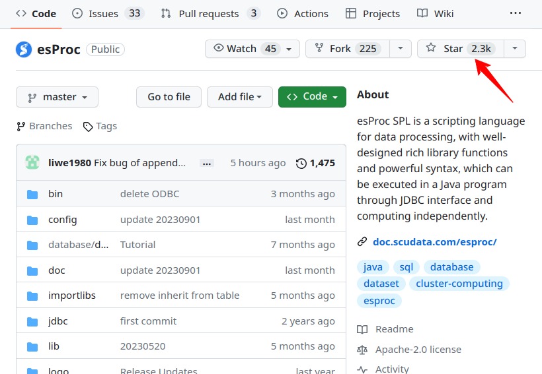View the 1,475 commits history

point(315,163)
